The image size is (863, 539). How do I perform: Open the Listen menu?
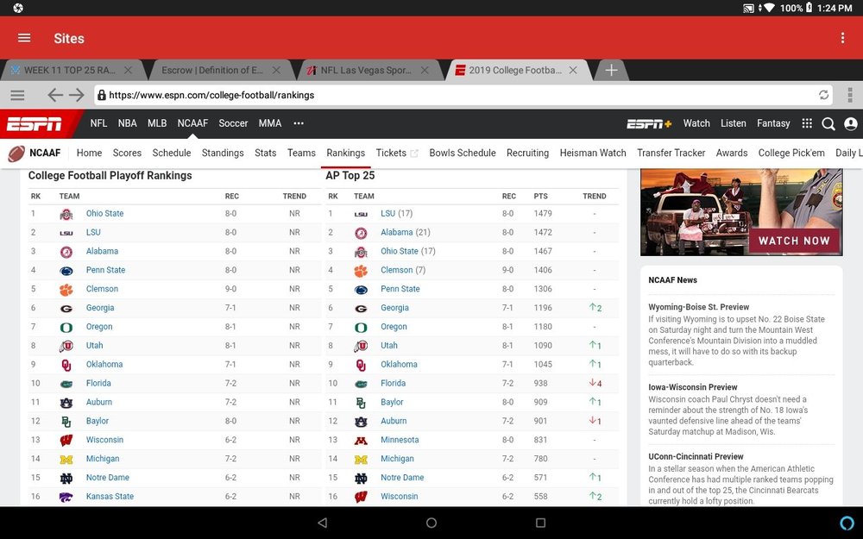(733, 123)
